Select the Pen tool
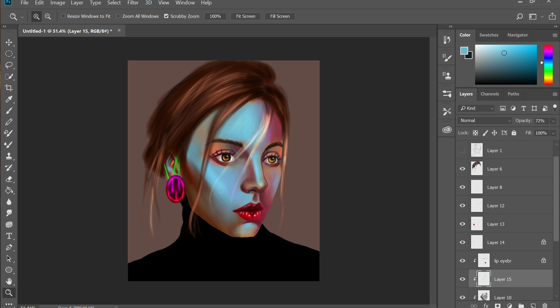 pos(9,247)
